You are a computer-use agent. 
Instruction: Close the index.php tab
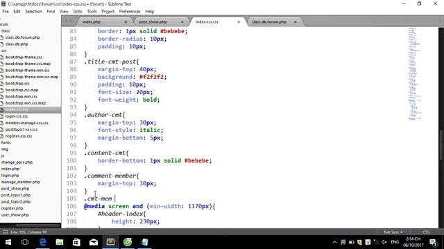tap(126, 21)
